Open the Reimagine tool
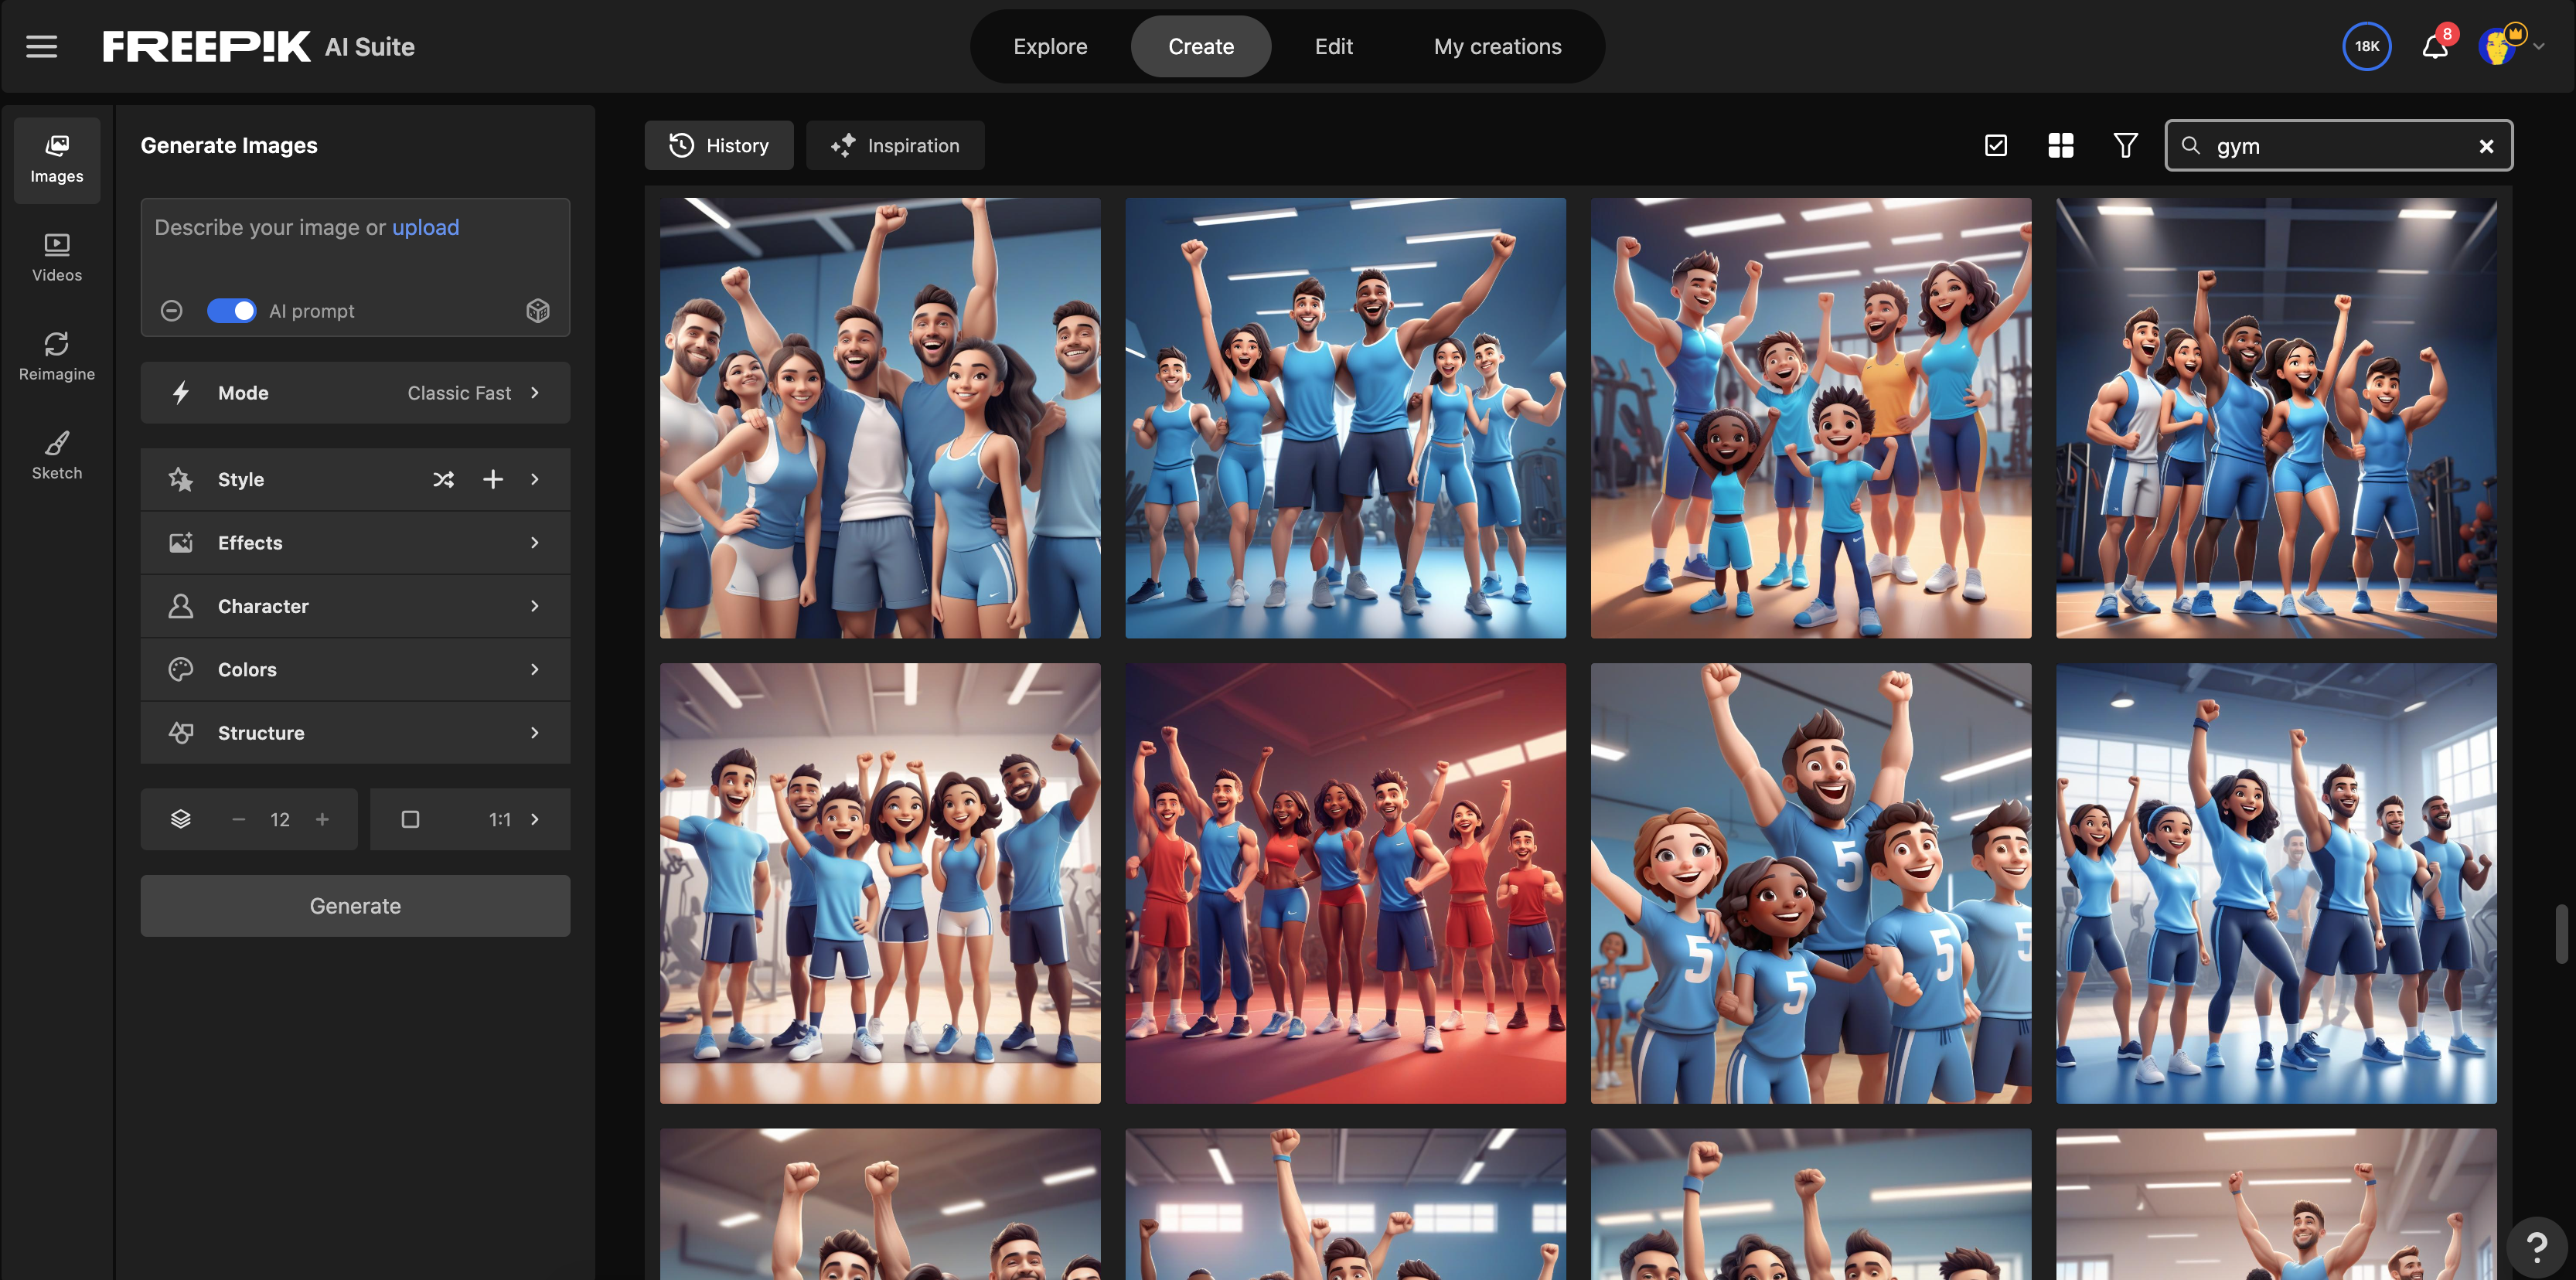Viewport: 2576px width, 1280px height. point(57,356)
